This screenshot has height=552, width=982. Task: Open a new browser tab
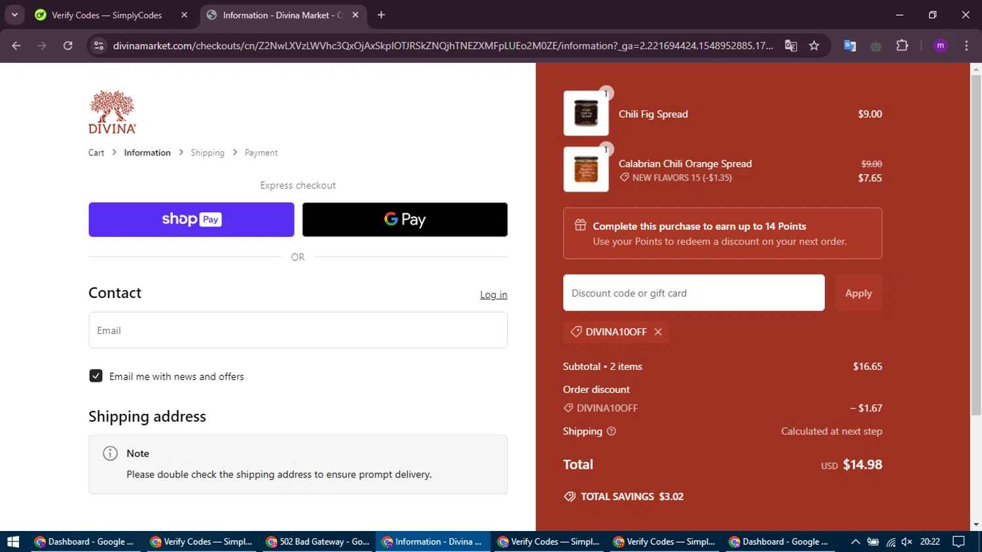(381, 14)
